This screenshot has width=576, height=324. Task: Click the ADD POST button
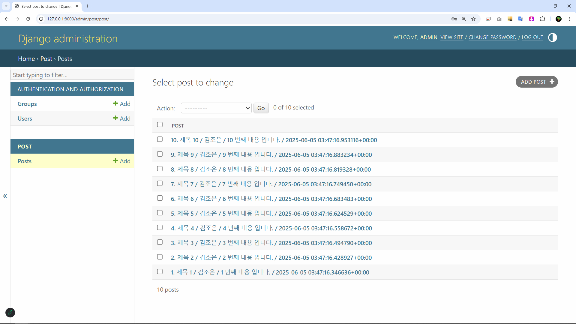click(537, 82)
